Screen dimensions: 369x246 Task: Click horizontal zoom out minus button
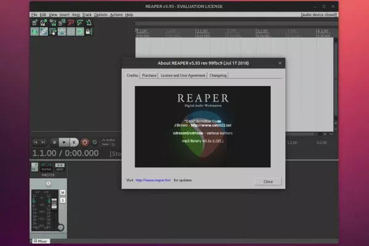click(331, 134)
